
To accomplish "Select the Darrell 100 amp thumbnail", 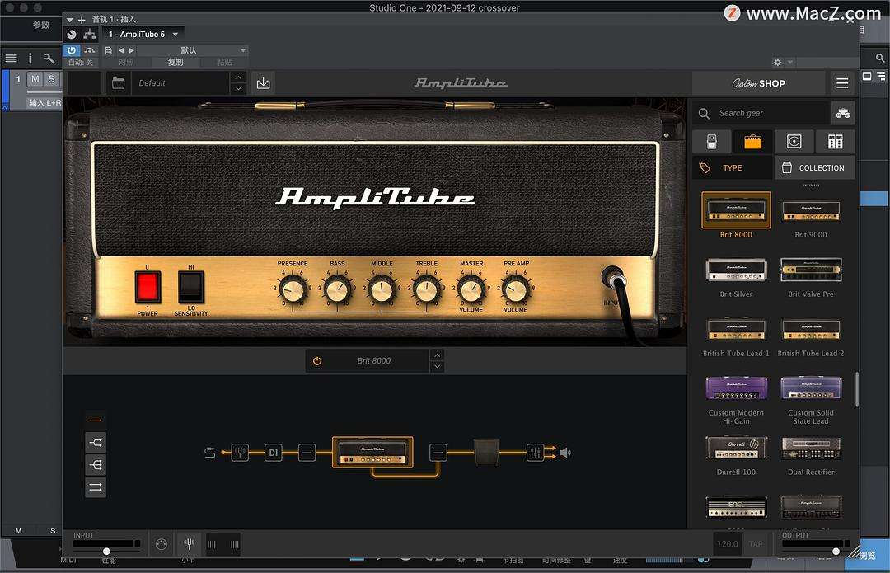I will 736,448.
